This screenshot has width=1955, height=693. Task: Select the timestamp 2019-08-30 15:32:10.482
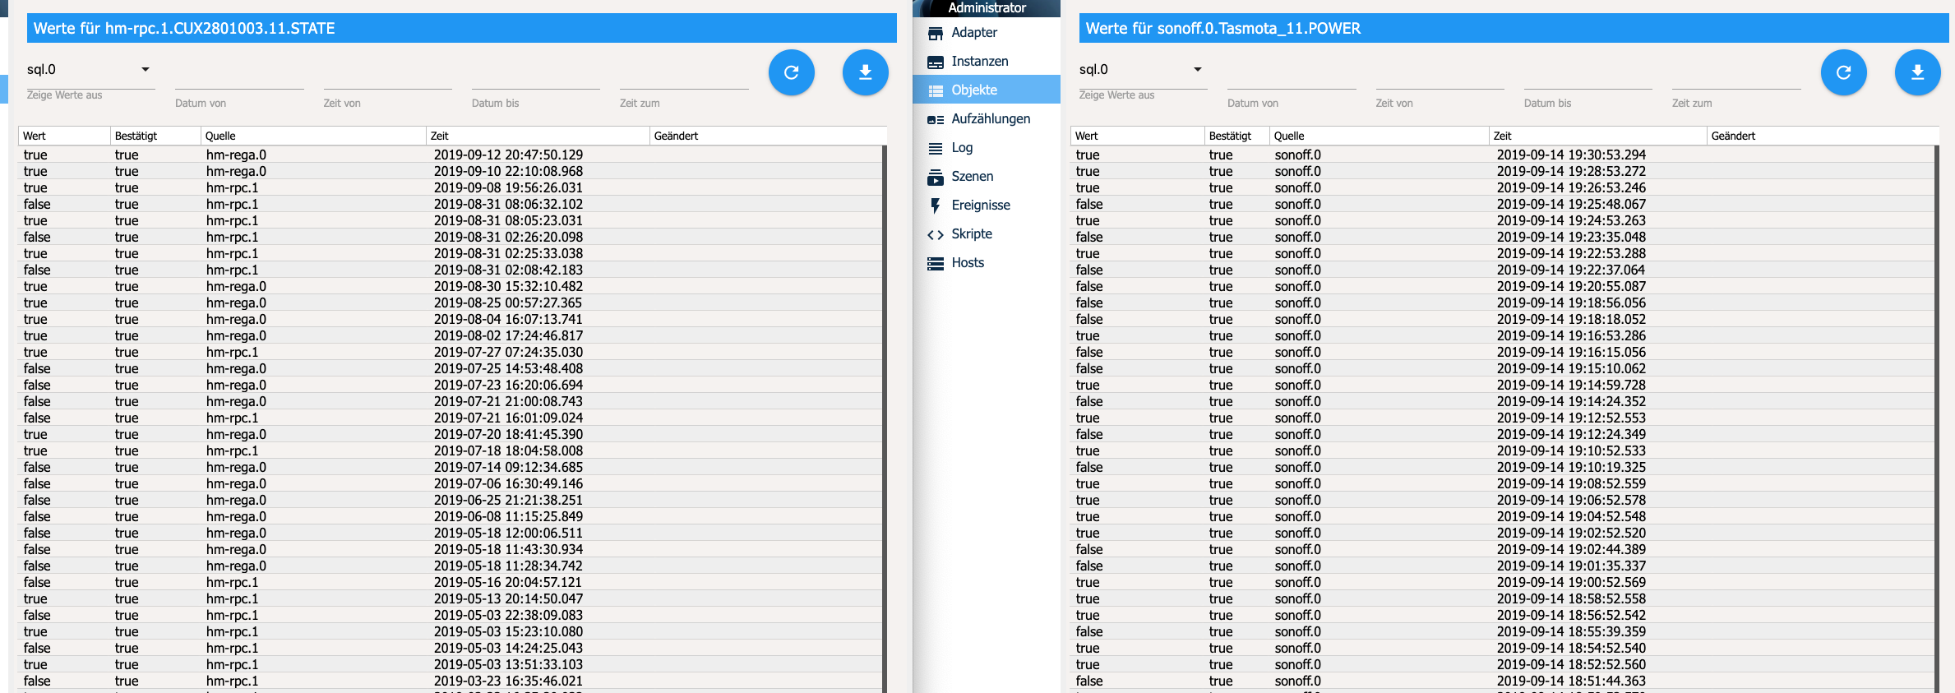pos(508,286)
